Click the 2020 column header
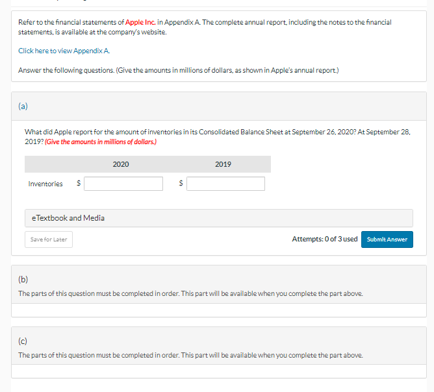The width and height of the screenshot is (434, 392). (x=121, y=164)
